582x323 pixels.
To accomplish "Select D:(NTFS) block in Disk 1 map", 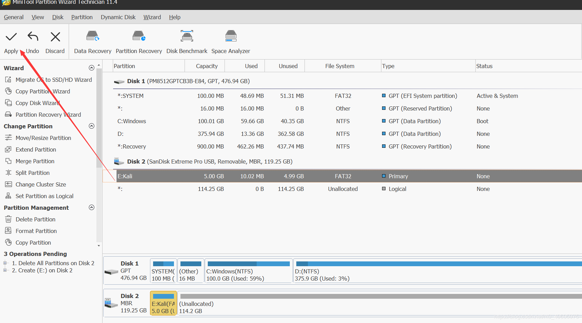I will pos(438,271).
